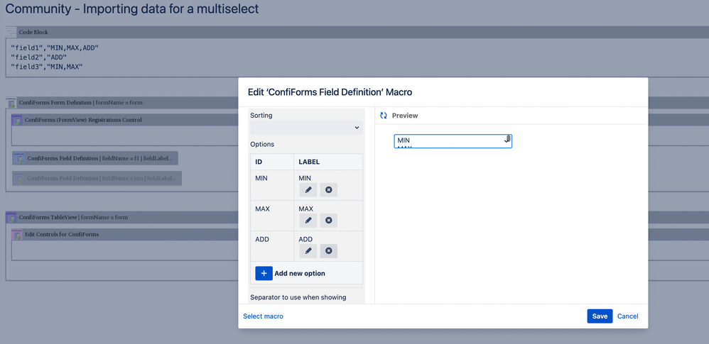Viewport: 709px width, 344px height.
Task: Delete the MAX option
Action: click(329, 221)
